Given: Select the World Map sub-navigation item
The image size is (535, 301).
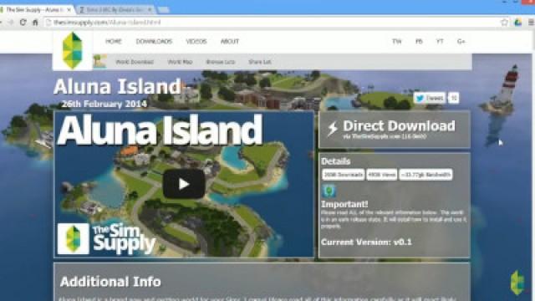Looking at the screenshot, I should click(x=181, y=62).
